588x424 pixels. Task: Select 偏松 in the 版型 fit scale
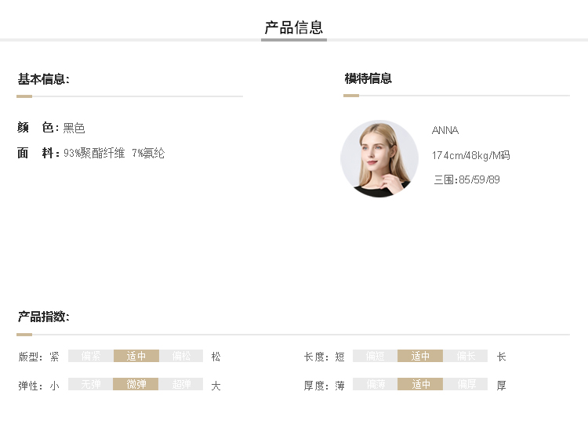pos(181,356)
